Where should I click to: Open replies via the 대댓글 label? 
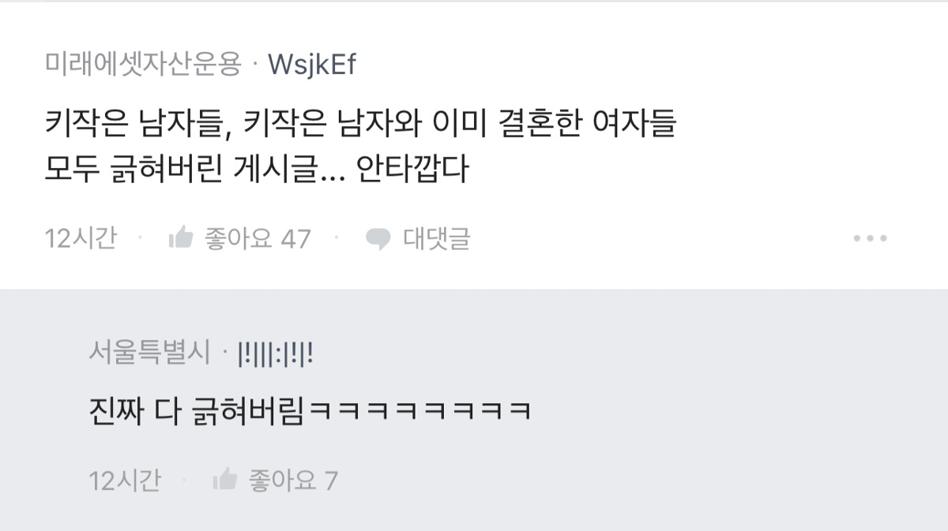(437, 237)
